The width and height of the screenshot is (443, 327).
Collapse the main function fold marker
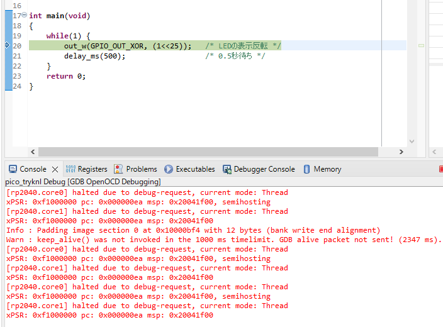coord(24,15)
